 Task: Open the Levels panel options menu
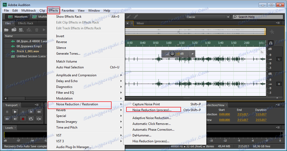click(x=278, y=127)
